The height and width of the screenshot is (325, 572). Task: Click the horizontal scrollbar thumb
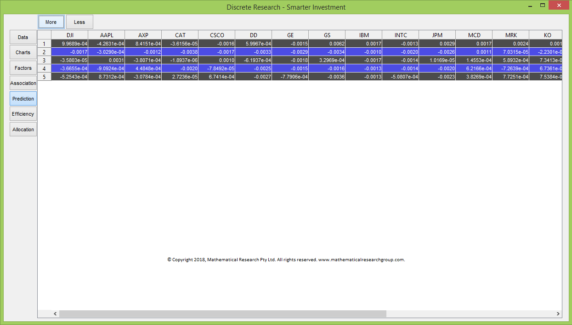[x=222, y=314]
